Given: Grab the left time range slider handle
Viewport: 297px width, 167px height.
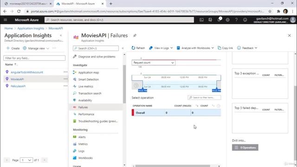Looking at the screenshot, I should 142,90.
